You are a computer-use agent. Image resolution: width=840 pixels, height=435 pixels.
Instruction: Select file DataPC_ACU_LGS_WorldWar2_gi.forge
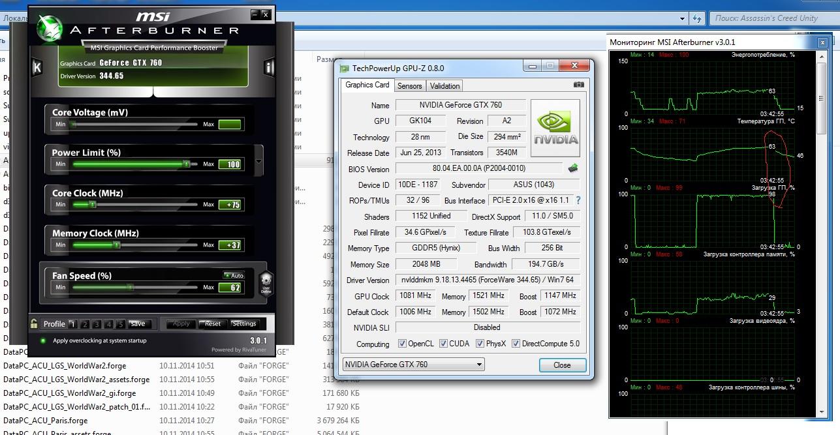tap(69, 393)
